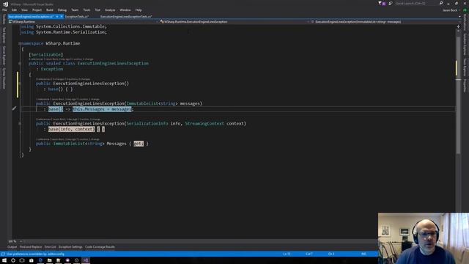Open the Analyze menu

pyautogui.click(x=110, y=10)
